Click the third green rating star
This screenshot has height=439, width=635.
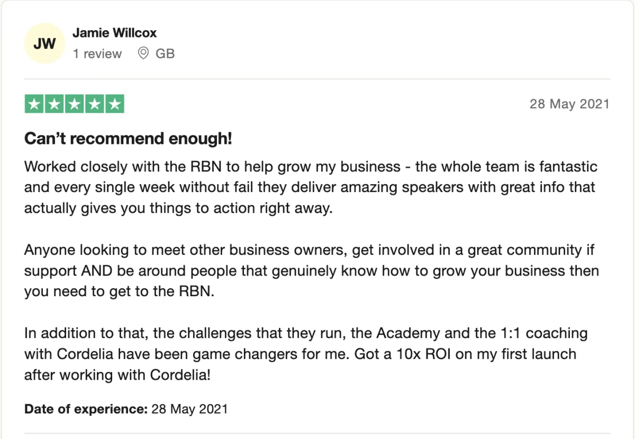pyautogui.click(x=74, y=104)
